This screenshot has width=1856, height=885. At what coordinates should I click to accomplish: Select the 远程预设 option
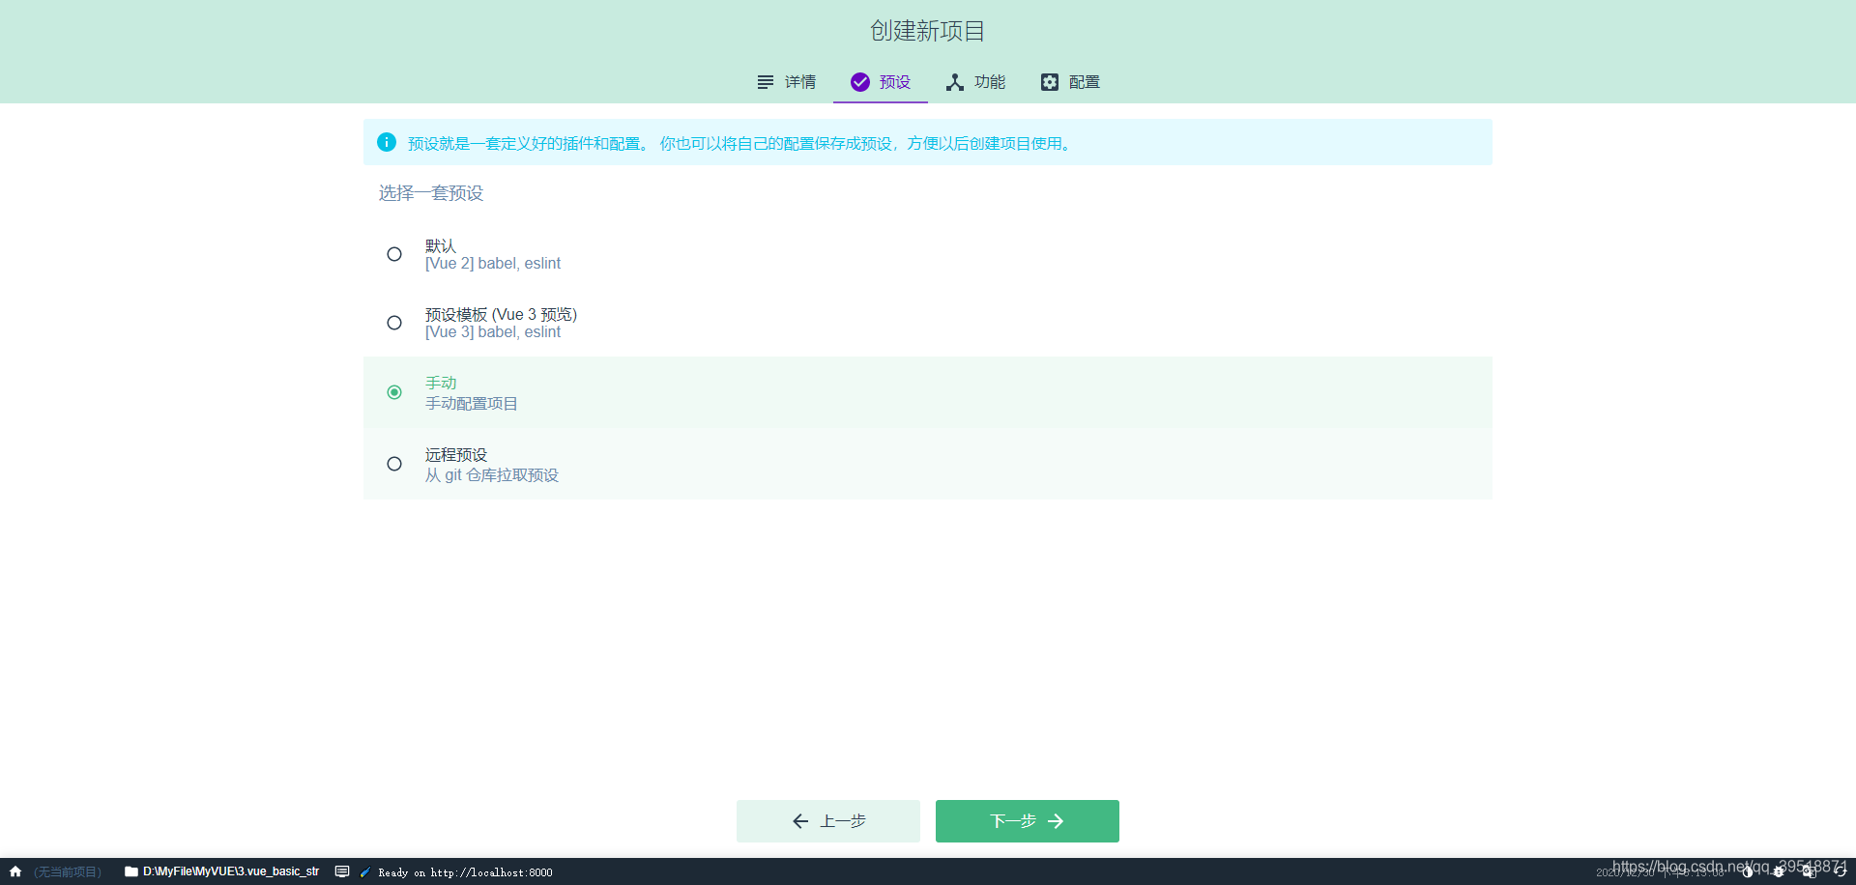[x=393, y=464]
